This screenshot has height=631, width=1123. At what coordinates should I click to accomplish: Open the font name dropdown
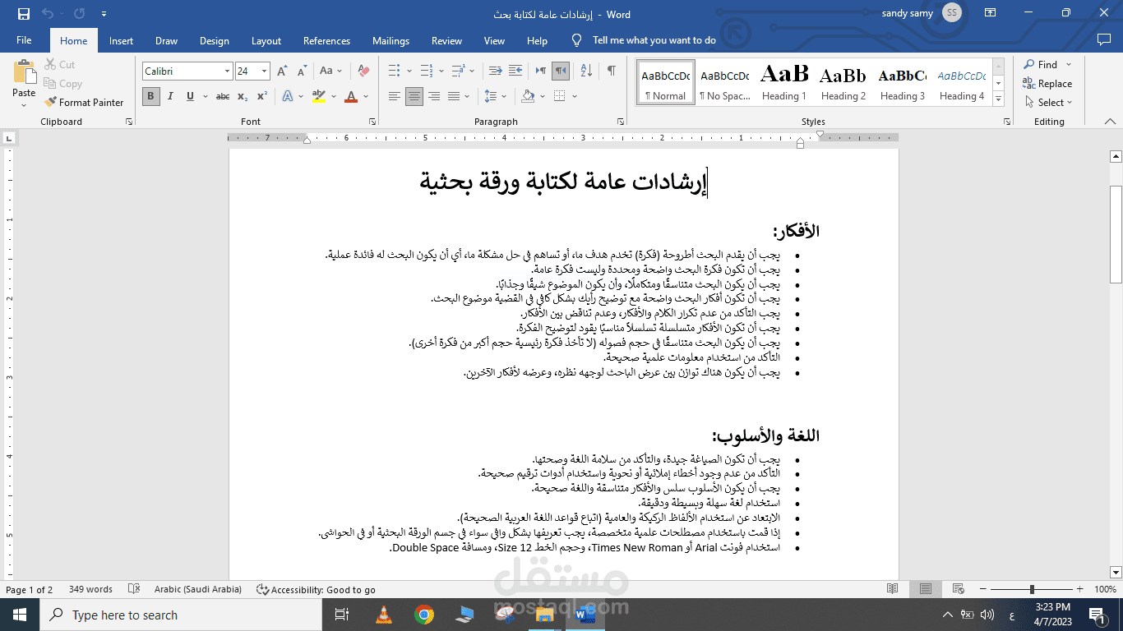coord(228,71)
